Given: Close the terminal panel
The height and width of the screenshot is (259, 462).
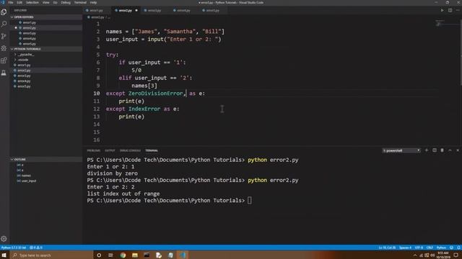Looking at the screenshot, I should [458, 150].
